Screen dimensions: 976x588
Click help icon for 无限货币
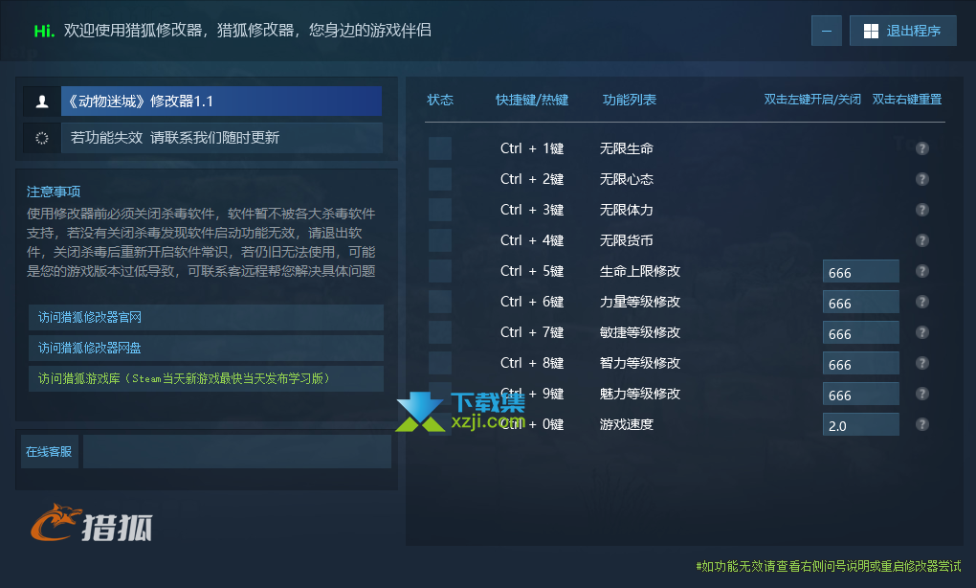tap(921, 239)
